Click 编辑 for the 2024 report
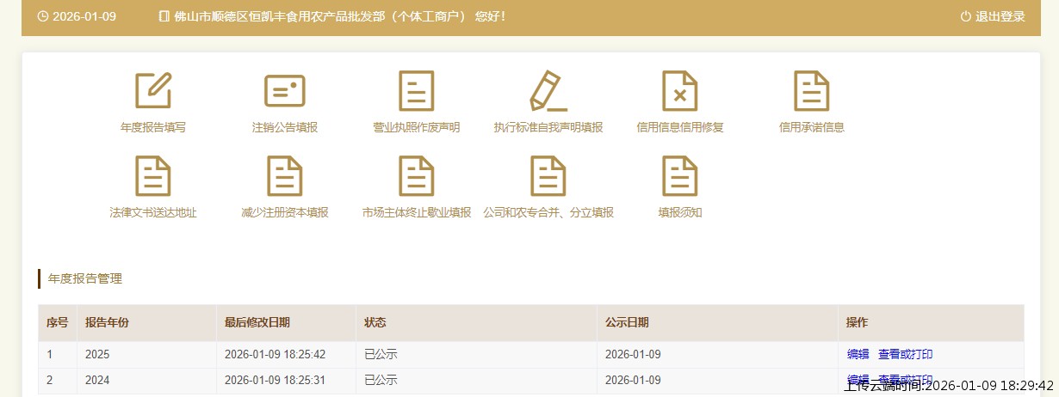 point(858,380)
